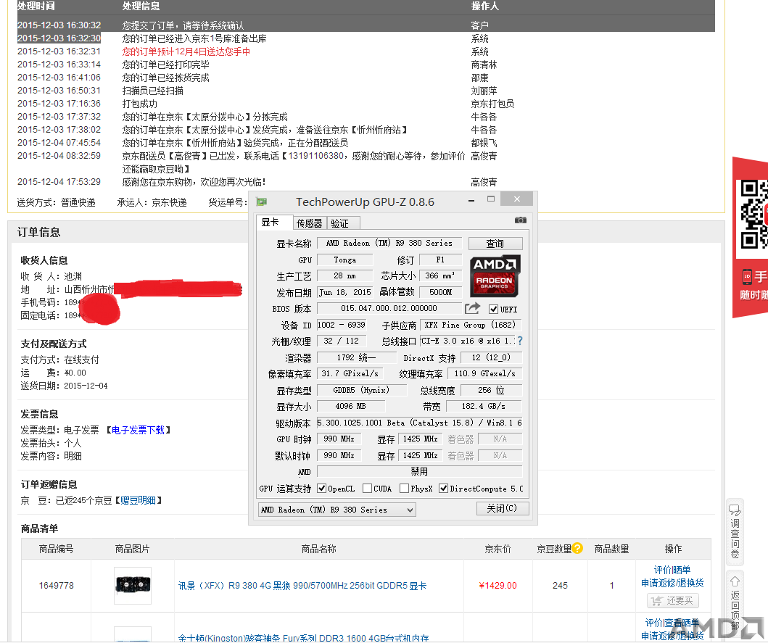Screen dimensions: 768x643
Task: Click 申请返修/退换货 for the Kingston memory
Action: (672, 636)
